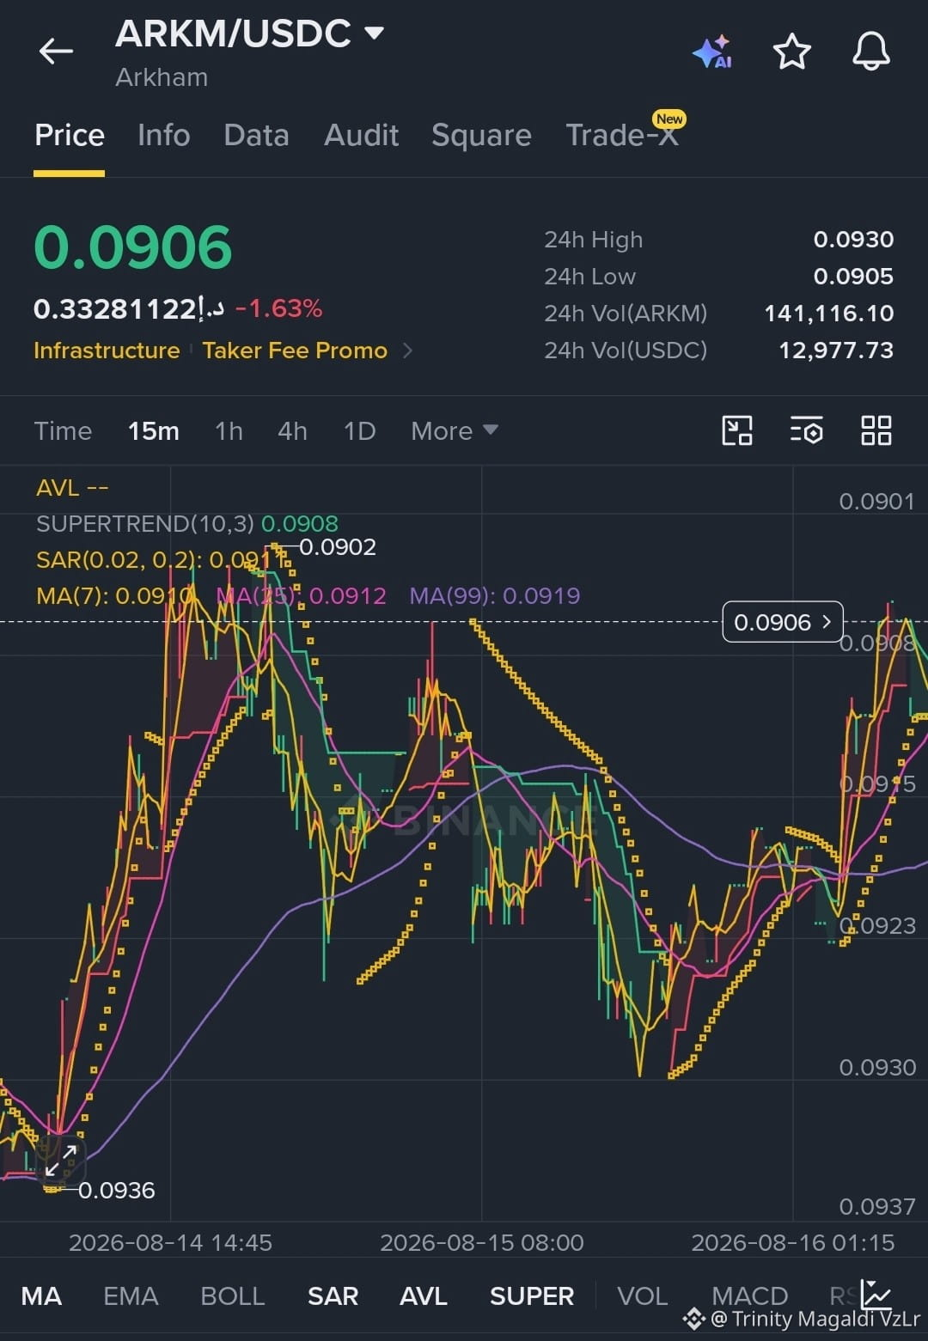Toggle the VOL sub-indicator
The height and width of the screenshot is (1341, 928).
pyautogui.click(x=642, y=1295)
